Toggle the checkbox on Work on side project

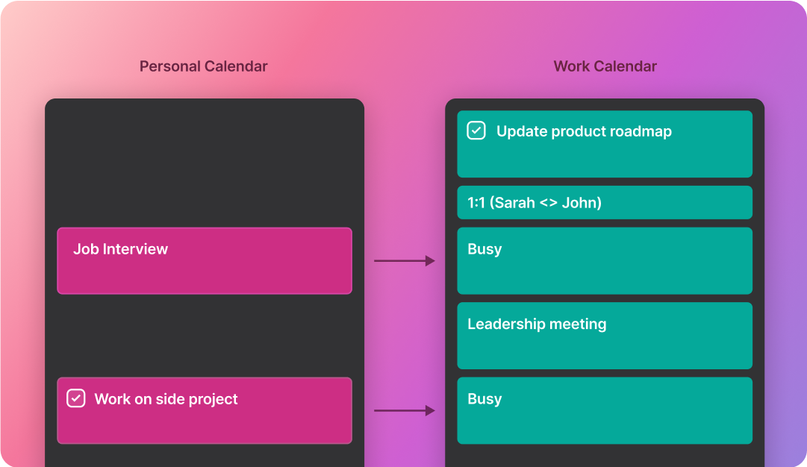[x=75, y=398]
